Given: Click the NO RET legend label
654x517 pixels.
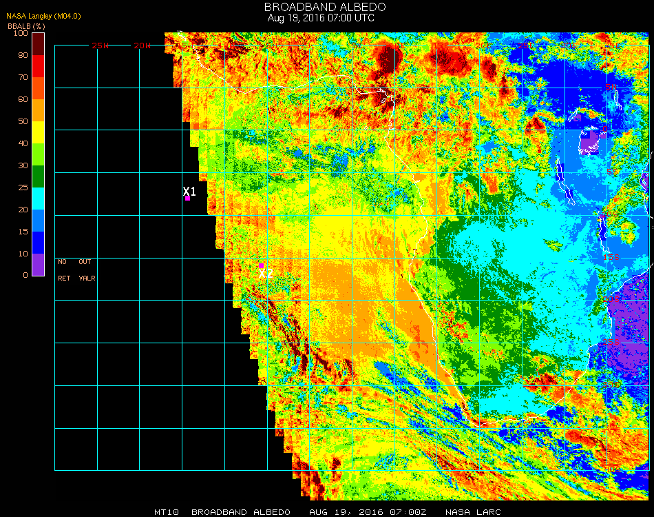Looking at the screenshot, I should [x=63, y=270].
